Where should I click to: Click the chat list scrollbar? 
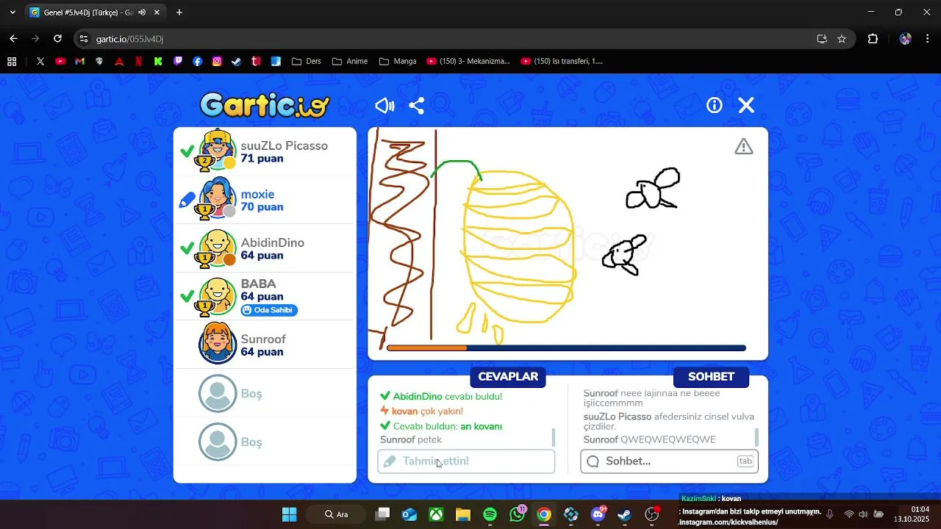[756, 437]
